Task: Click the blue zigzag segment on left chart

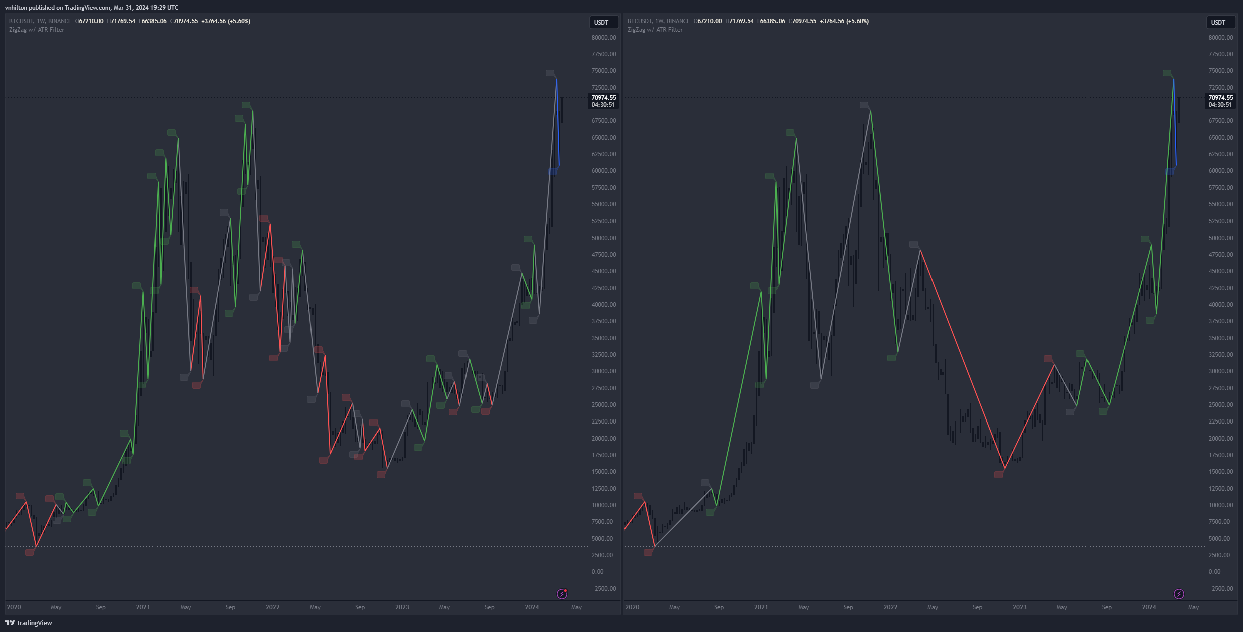Action: click(x=558, y=123)
